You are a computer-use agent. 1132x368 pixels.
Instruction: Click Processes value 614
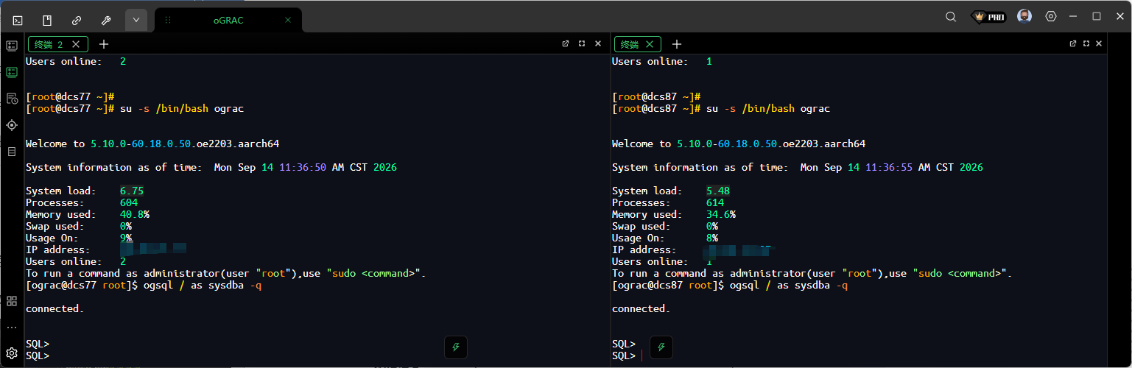[x=715, y=203]
